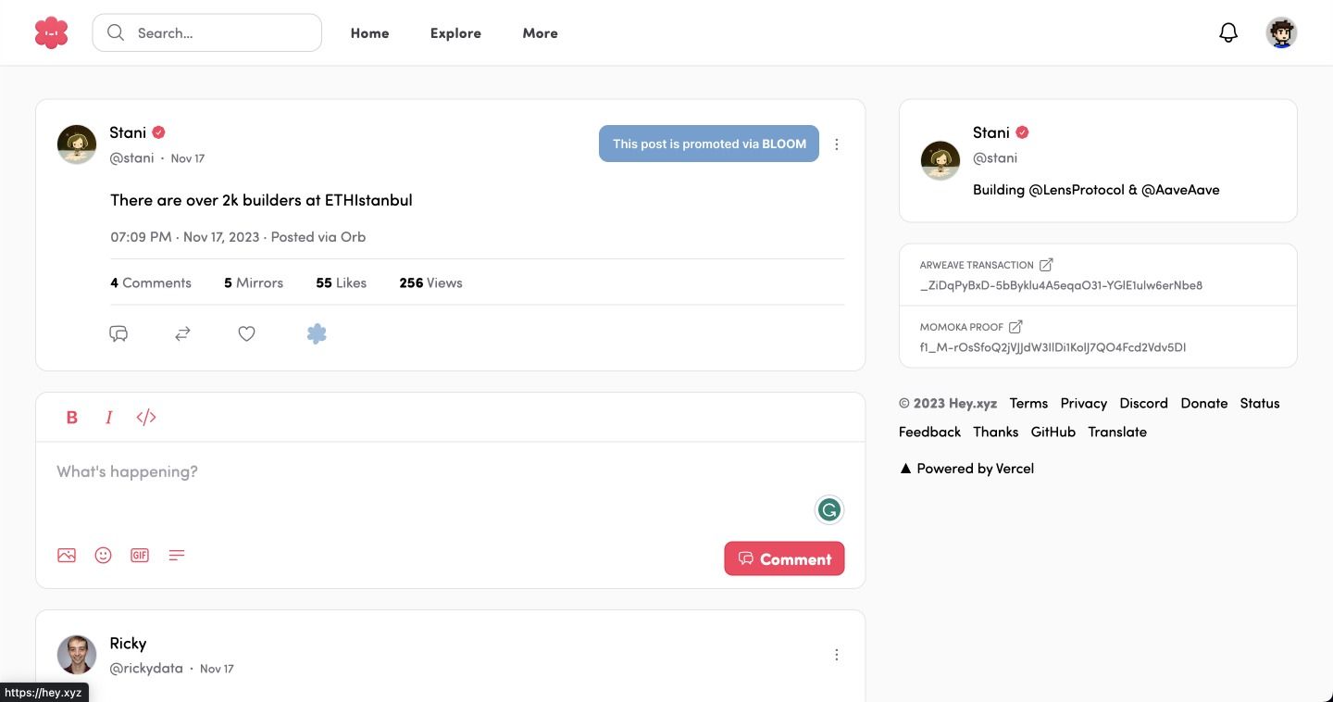
Task: Click the @stani handle in the post
Action: (131, 157)
